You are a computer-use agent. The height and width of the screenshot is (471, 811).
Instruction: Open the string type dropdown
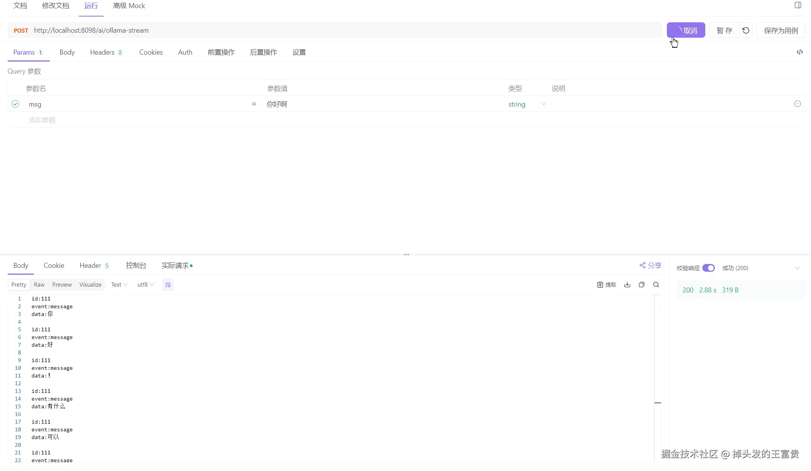[543, 104]
